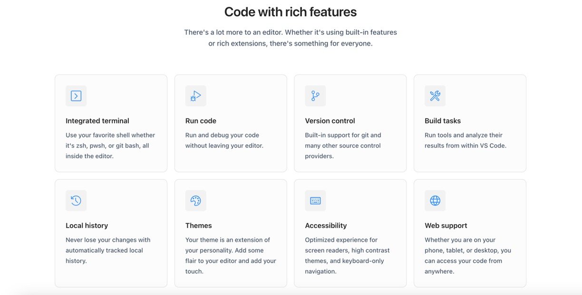Click the Web support heading
582x295 pixels.
coord(446,226)
